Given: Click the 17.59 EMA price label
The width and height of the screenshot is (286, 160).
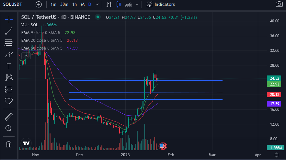Looking at the screenshot, I should 274,104.
